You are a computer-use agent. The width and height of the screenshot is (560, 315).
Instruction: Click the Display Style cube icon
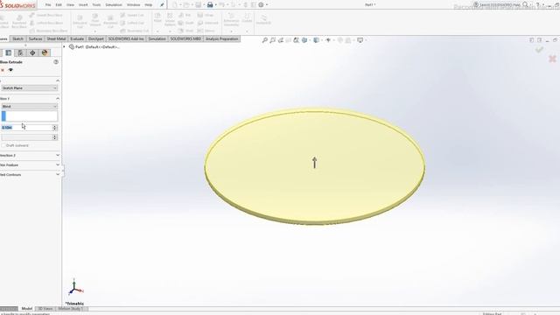[316, 40]
